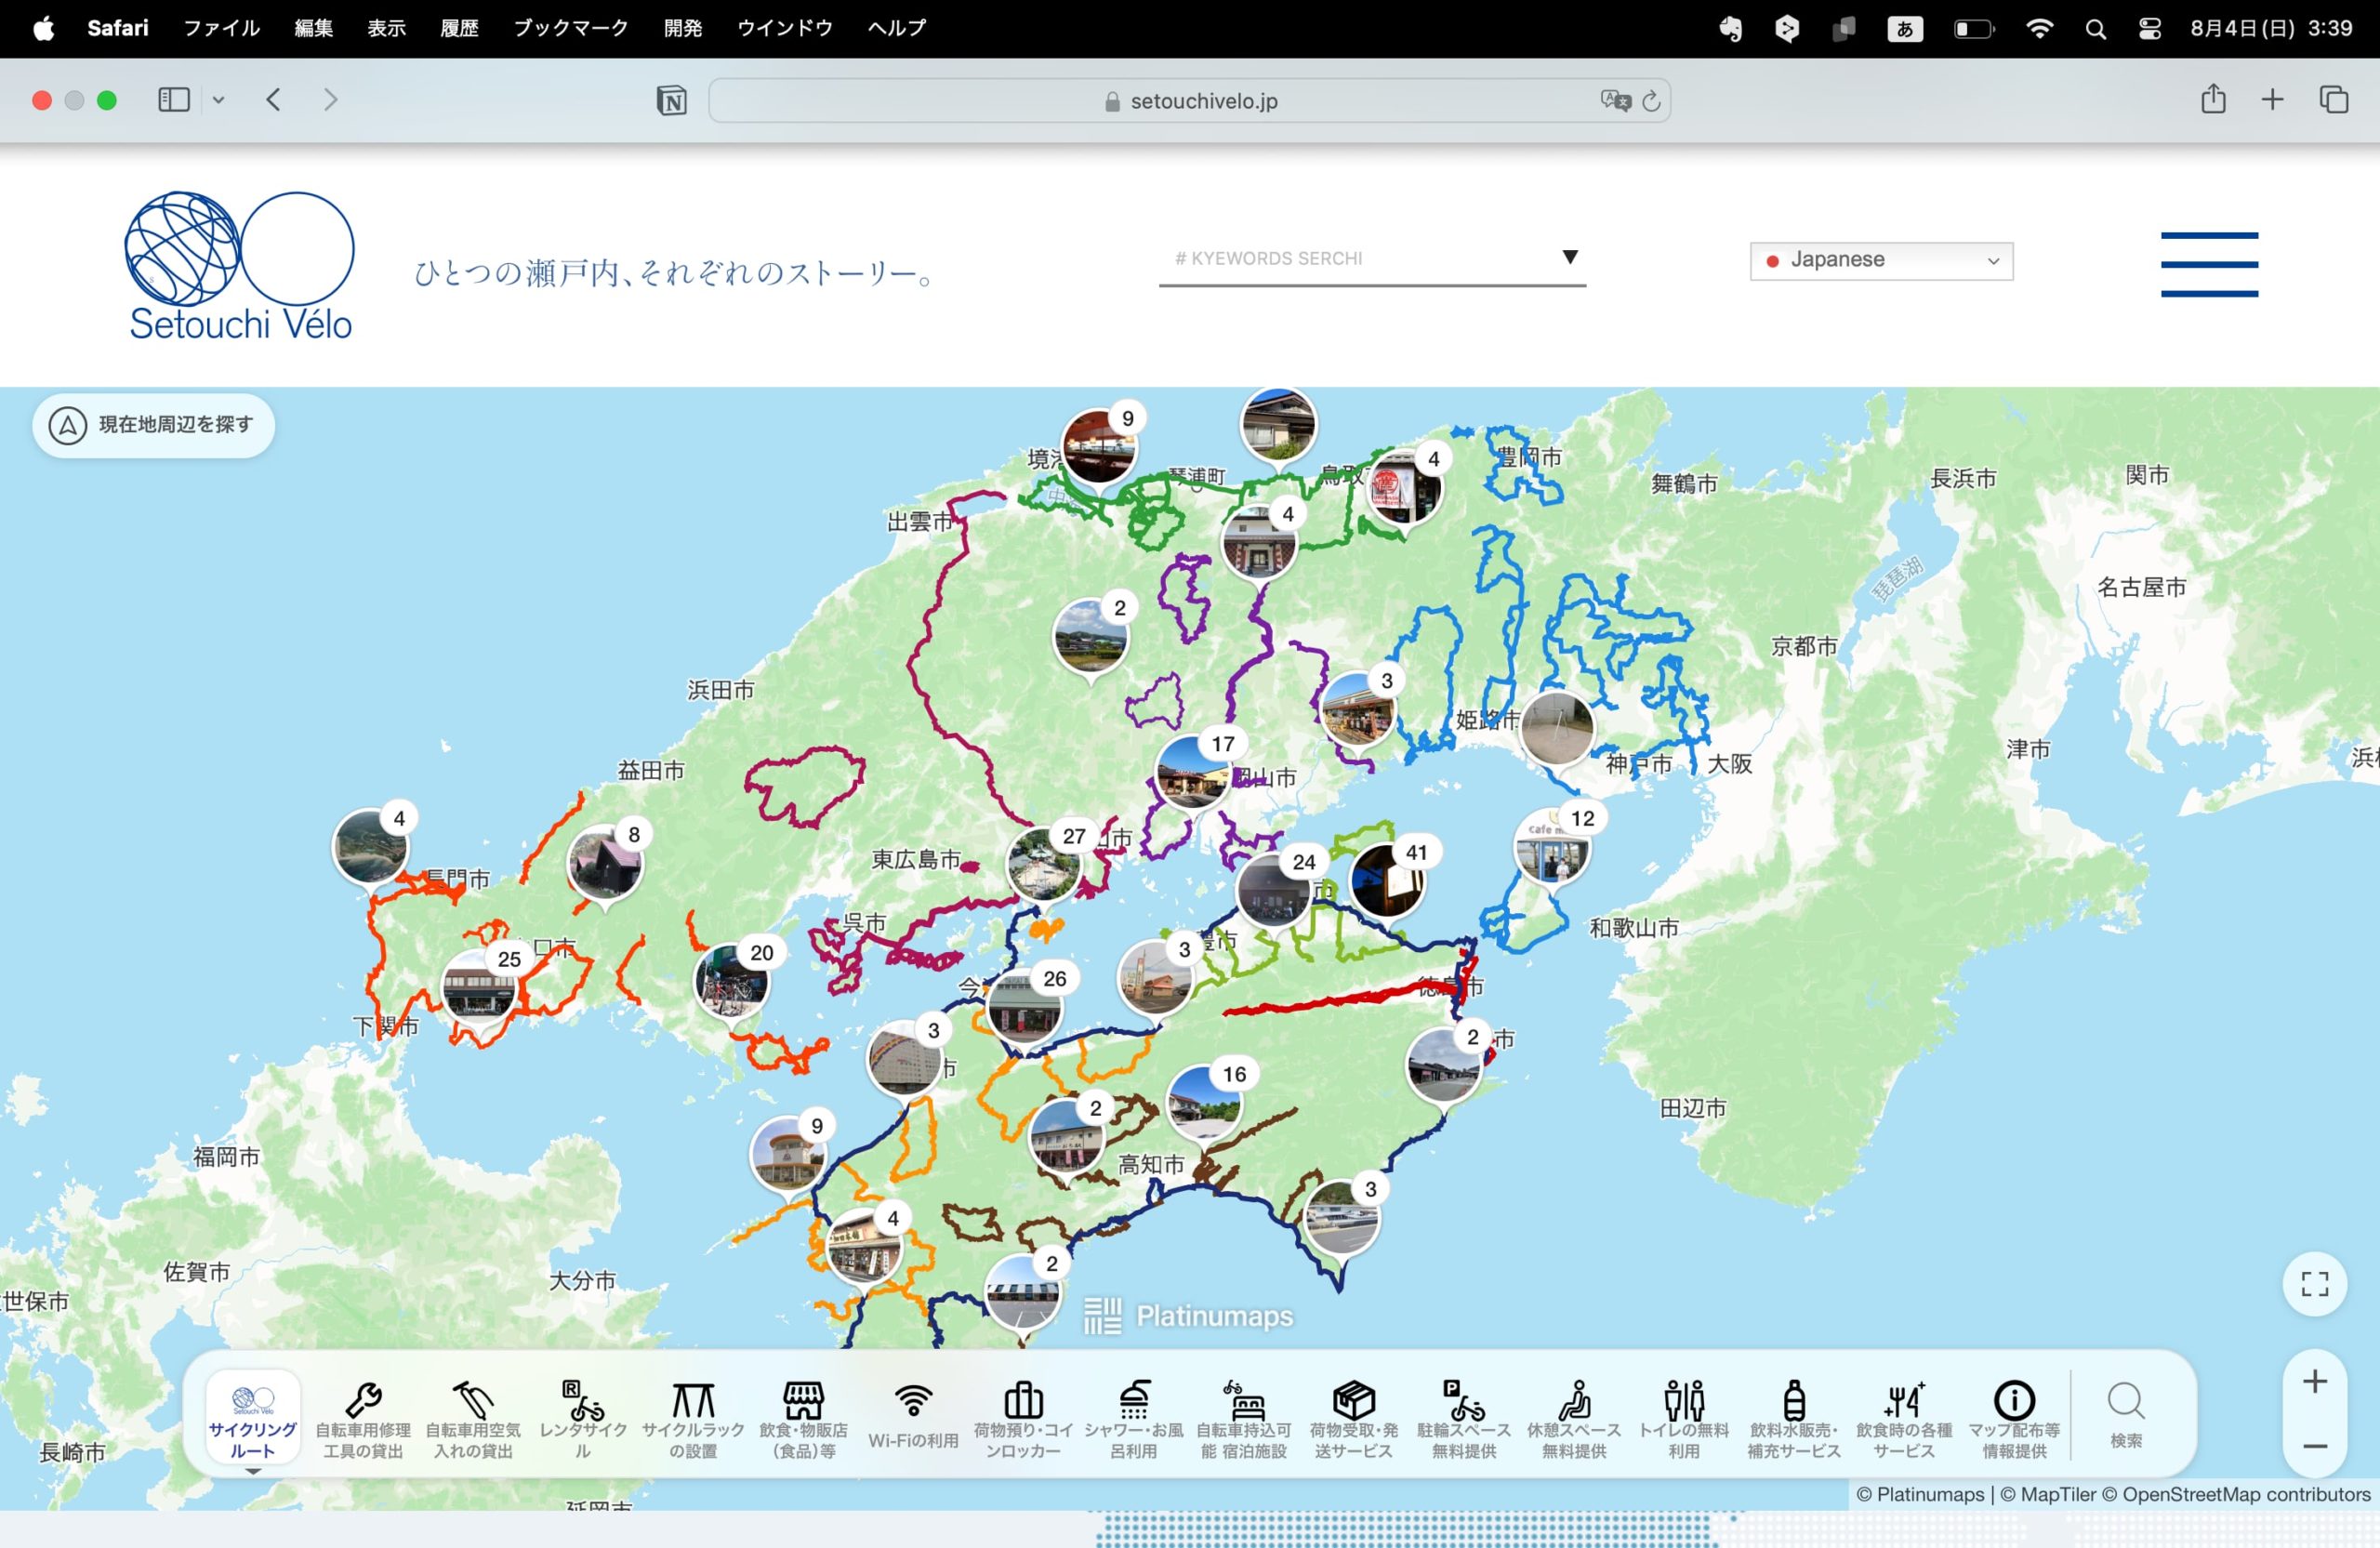Enter map fullscreen mode
The image size is (2380, 1548).
2314,1284
